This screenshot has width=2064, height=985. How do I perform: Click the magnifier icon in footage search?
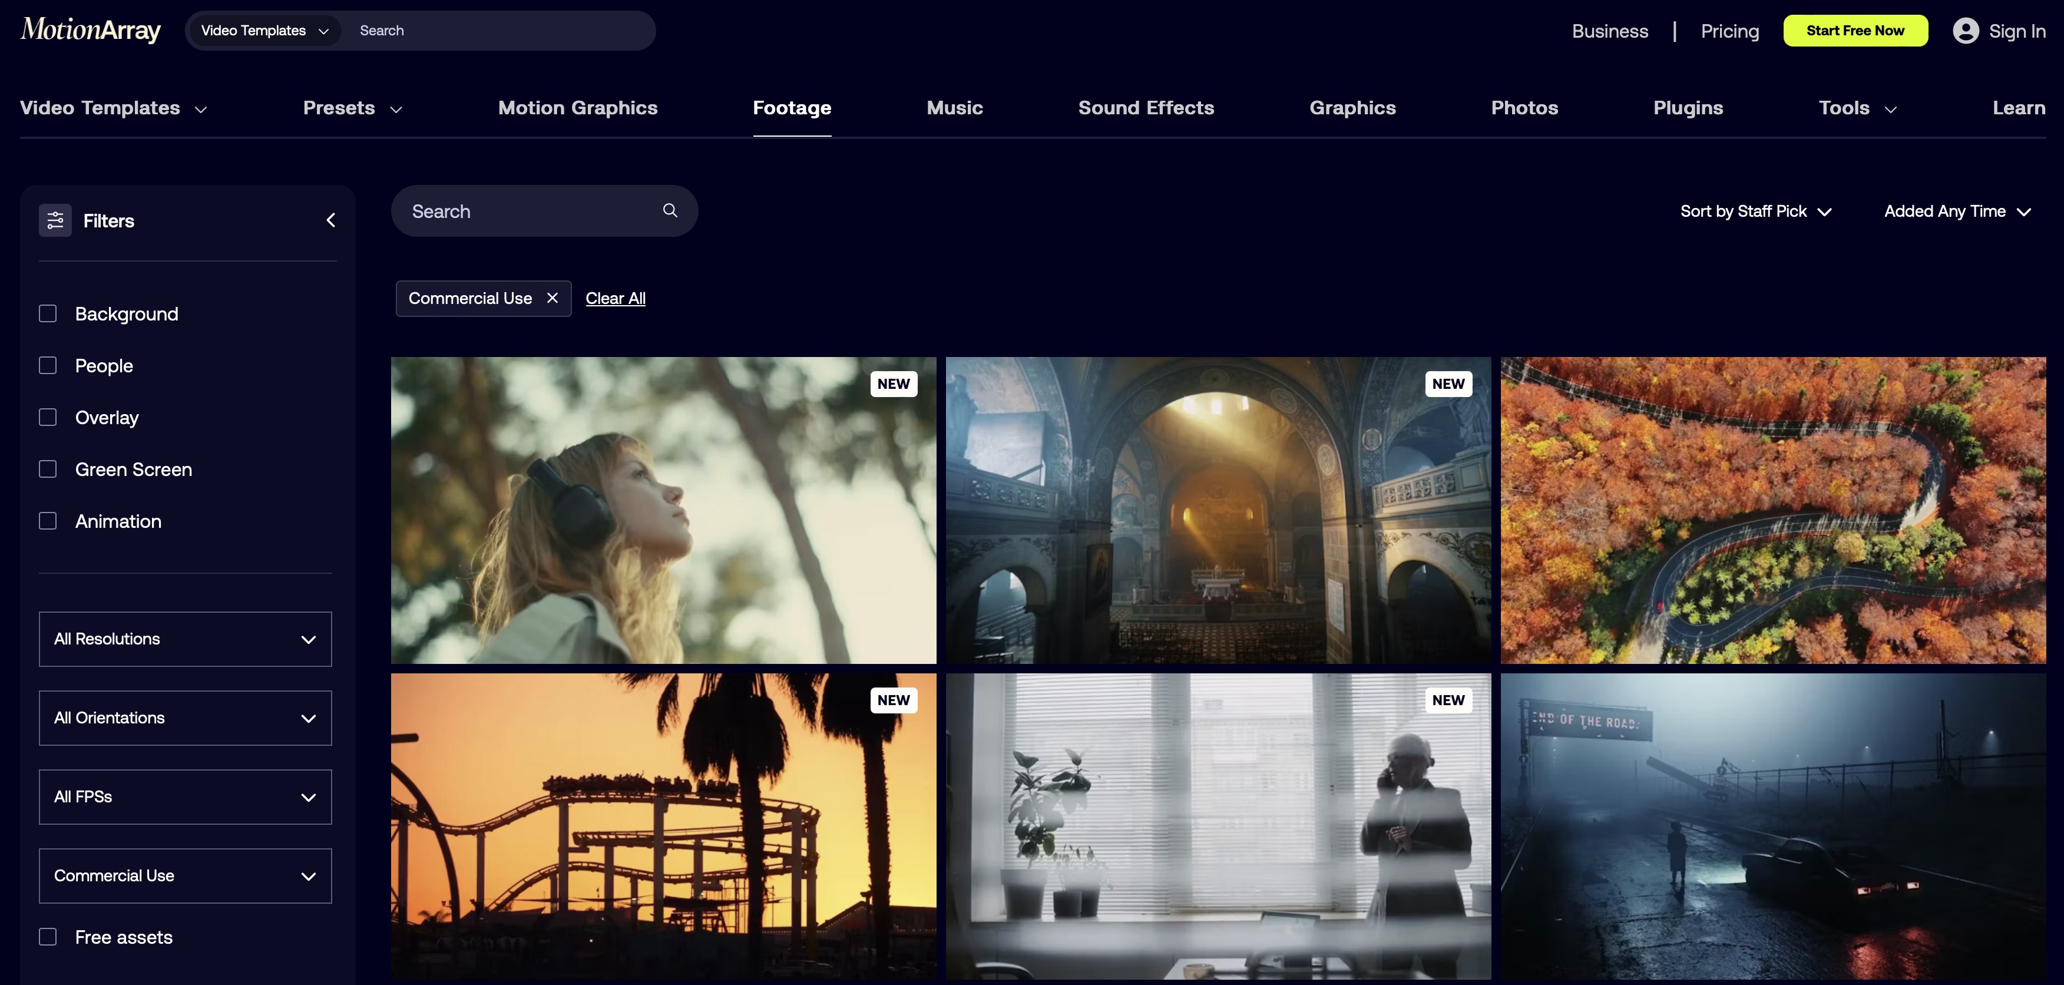tap(670, 211)
